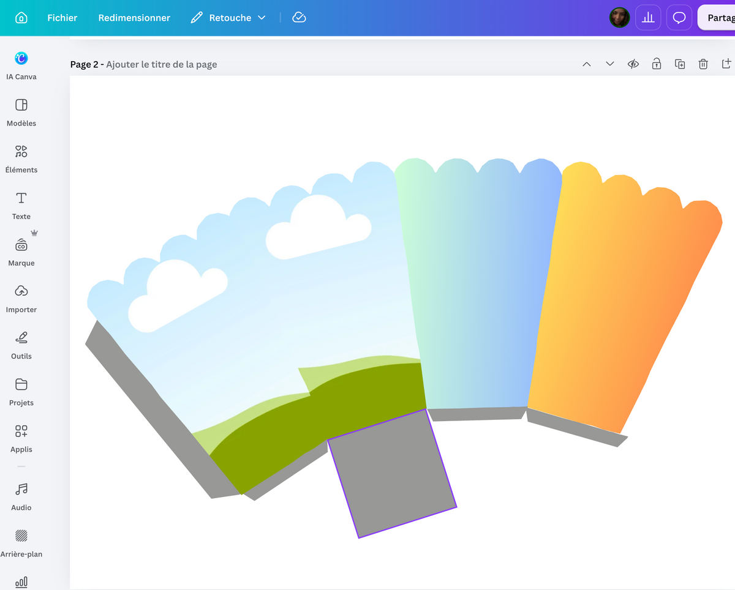Edit page title 'Ajouter le titre de la page'
This screenshot has height=590, width=735.
pyautogui.click(x=162, y=64)
